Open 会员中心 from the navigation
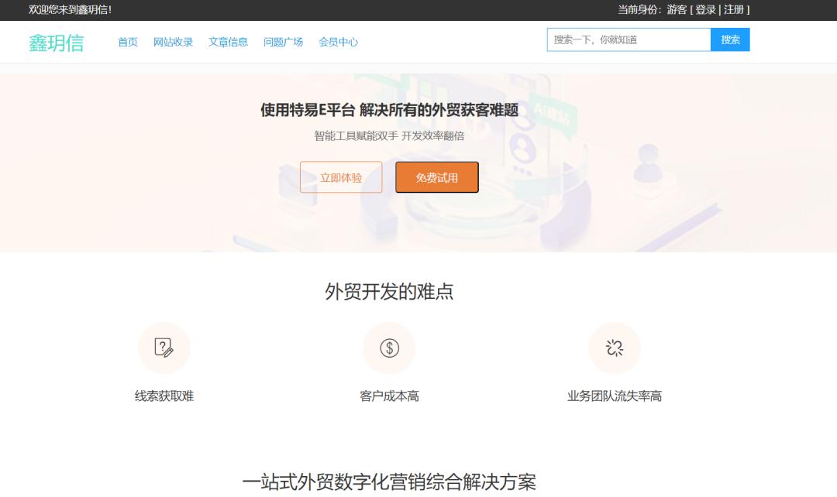The image size is (837, 497). tap(338, 43)
